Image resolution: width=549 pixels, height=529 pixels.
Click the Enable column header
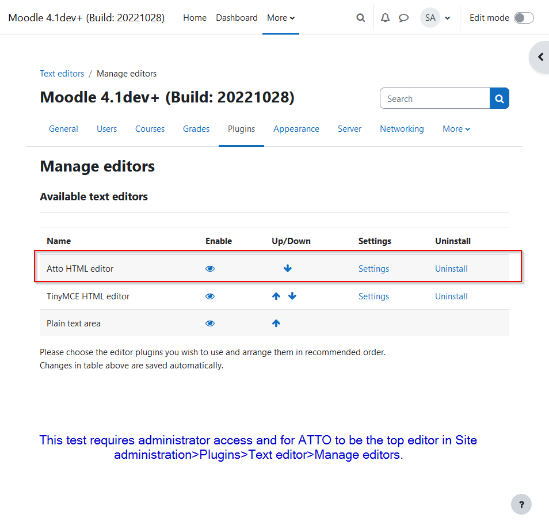(219, 241)
